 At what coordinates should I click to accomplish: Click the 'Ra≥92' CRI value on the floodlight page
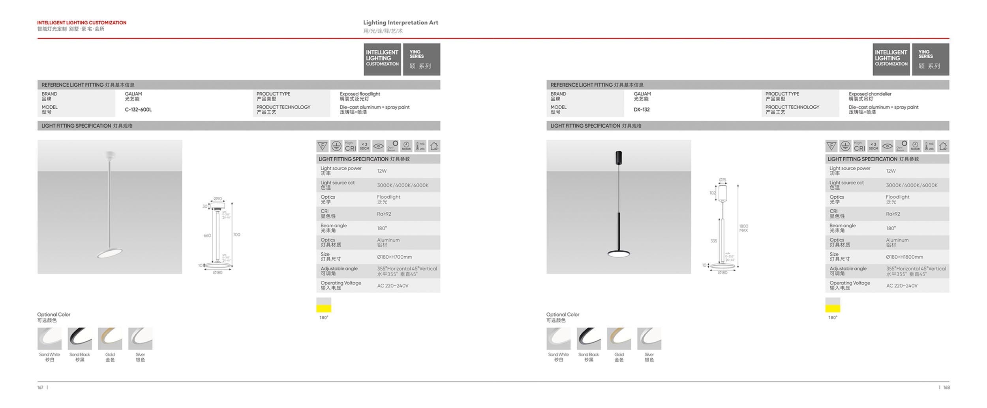tap(384, 214)
